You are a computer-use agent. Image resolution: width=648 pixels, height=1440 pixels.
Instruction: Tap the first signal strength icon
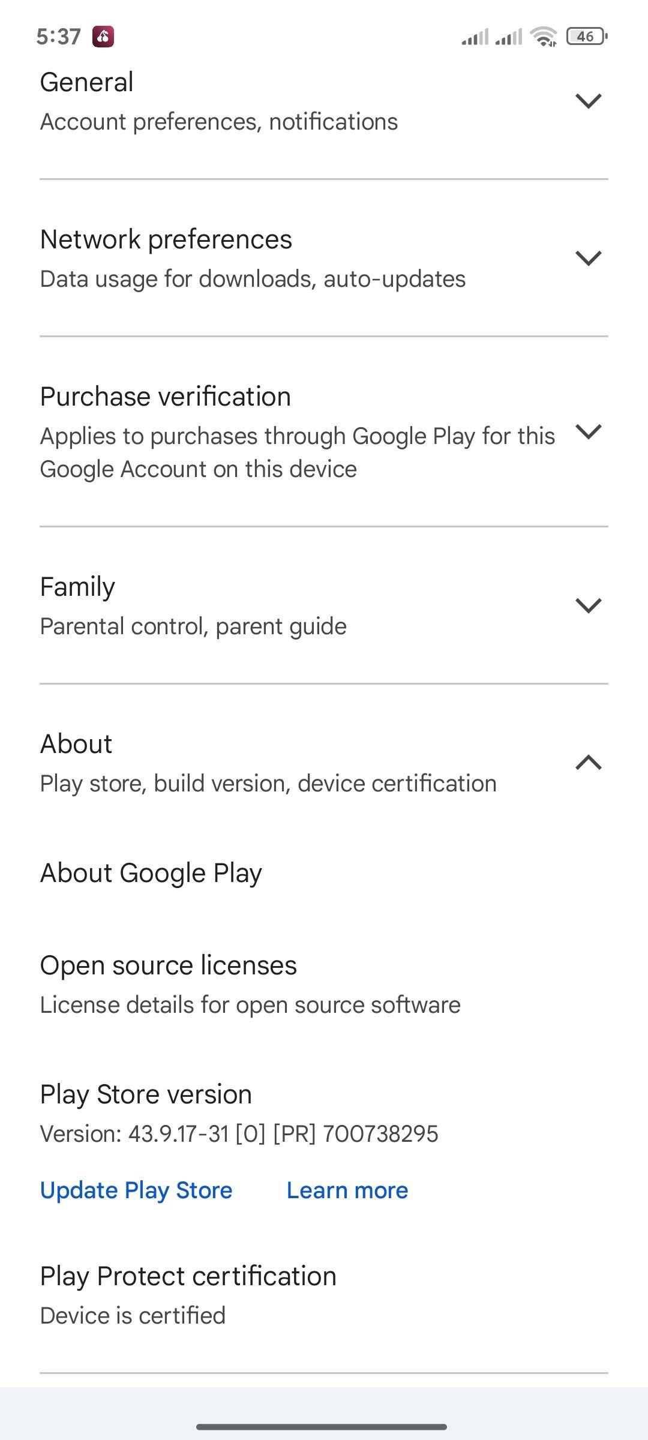click(x=475, y=37)
